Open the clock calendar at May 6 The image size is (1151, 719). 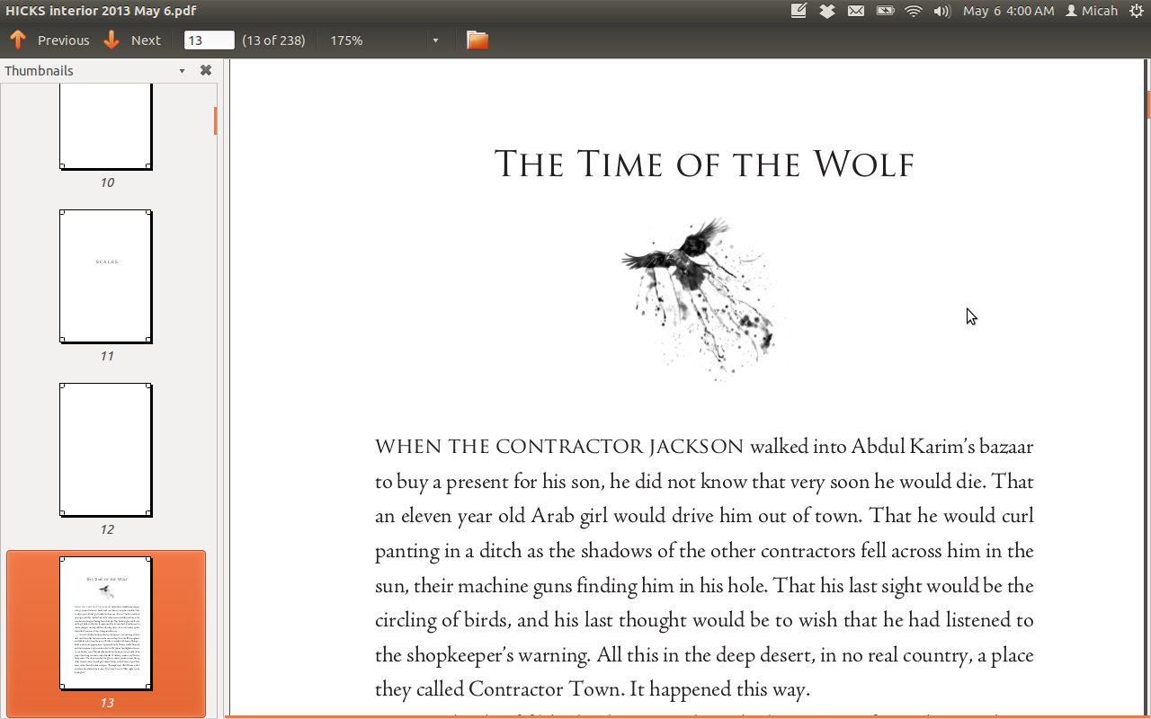pyautogui.click(x=1008, y=11)
